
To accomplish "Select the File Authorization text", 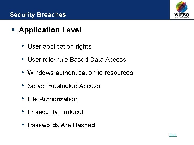I will 52,99.
